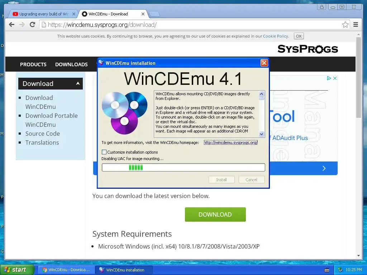Open the Translations link
Viewport: 367px width, 275px height.
click(x=42, y=143)
